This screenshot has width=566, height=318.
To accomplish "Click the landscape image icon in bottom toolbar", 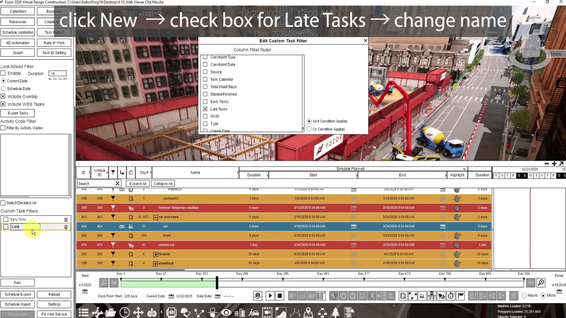I will tap(281, 312).
